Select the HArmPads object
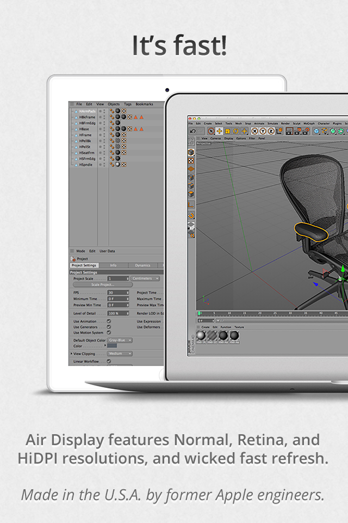Screen dimensions: 348x523 tap(87, 111)
